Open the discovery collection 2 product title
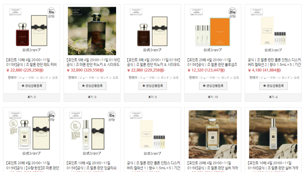 tap(274, 62)
